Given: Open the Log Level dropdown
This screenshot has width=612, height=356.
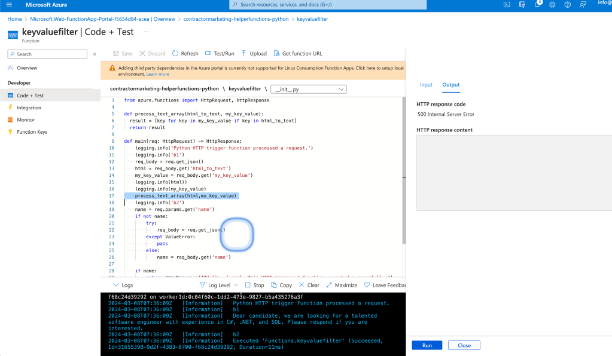Looking at the screenshot, I should pyautogui.click(x=218, y=285).
